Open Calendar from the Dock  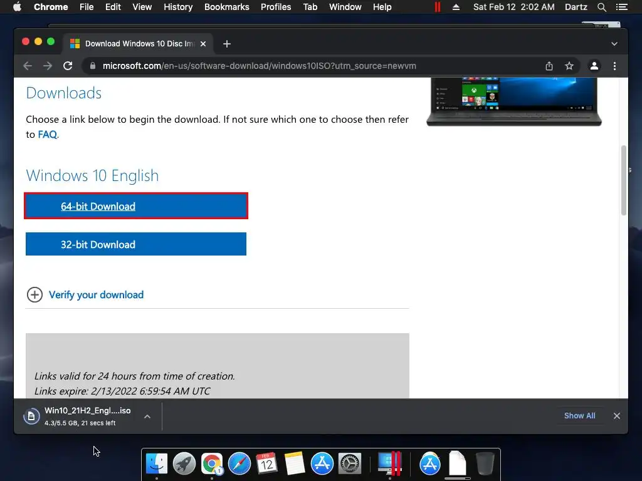pyautogui.click(x=267, y=464)
